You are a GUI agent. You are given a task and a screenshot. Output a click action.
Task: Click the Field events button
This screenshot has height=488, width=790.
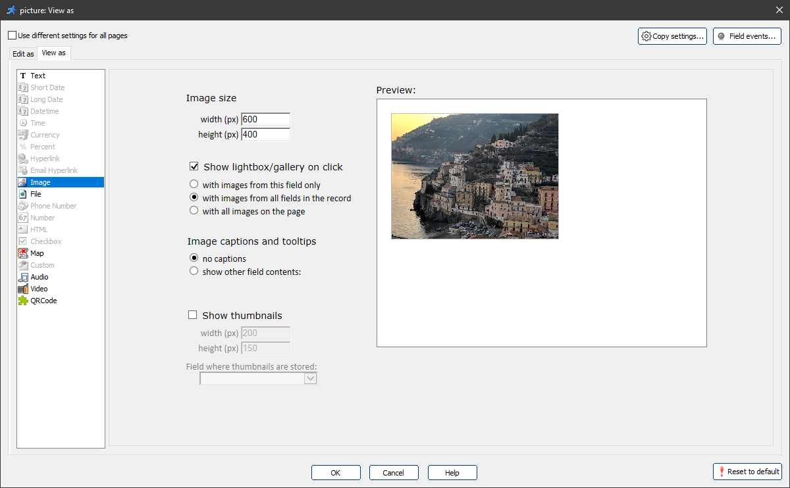pos(747,36)
